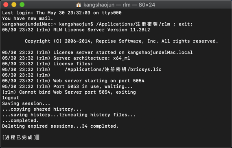Click the '/Applications/注册密钥/rlm ; exit;' command text
The width and height of the screenshot is (232, 148).
click(x=144, y=24)
